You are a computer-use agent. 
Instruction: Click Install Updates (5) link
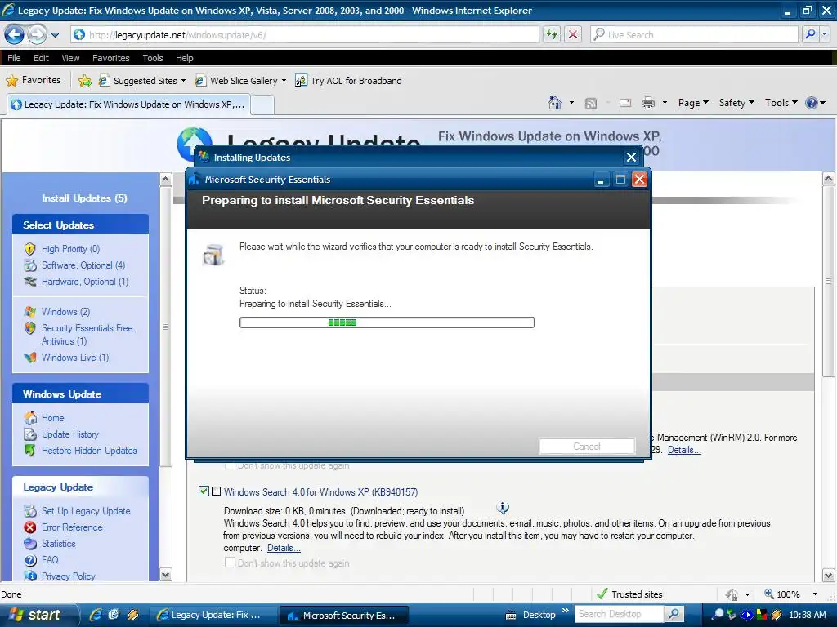[x=84, y=198]
